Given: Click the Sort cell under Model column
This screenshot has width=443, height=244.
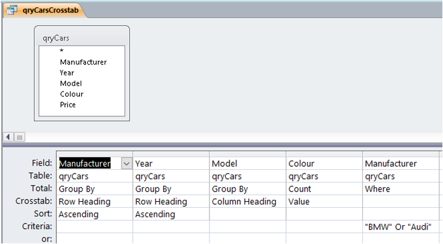Looking at the screenshot, I should pos(248,214).
